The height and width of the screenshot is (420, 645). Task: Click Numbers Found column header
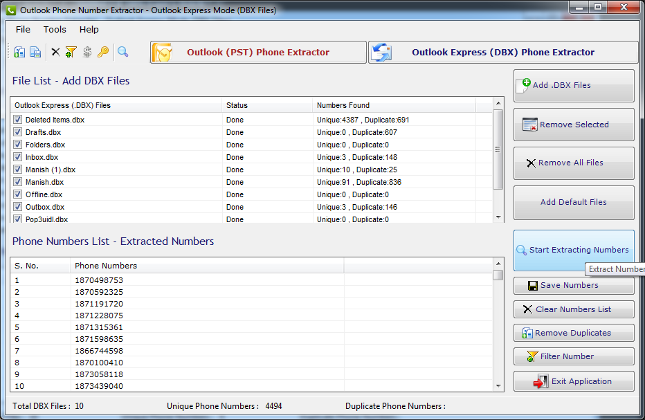click(394, 105)
